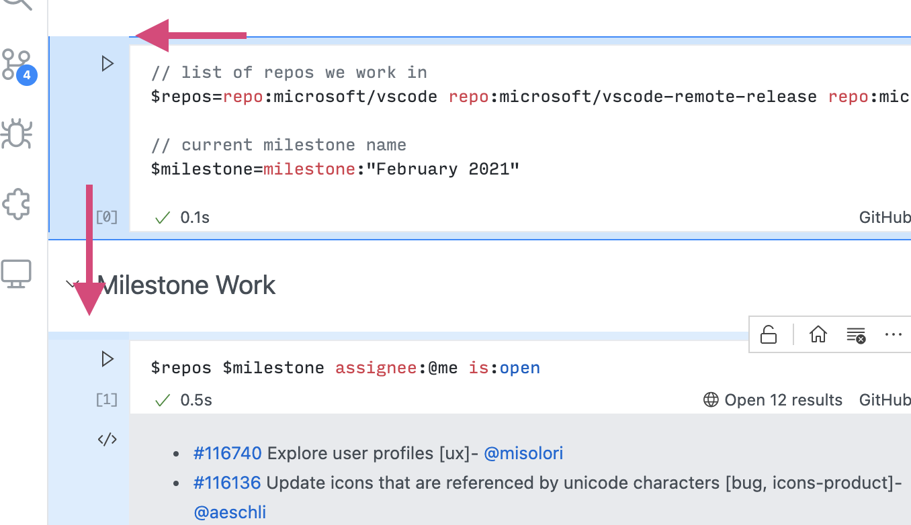Clear cell outputs with the clear-output icon
The width and height of the screenshot is (911, 525).
click(856, 334)
